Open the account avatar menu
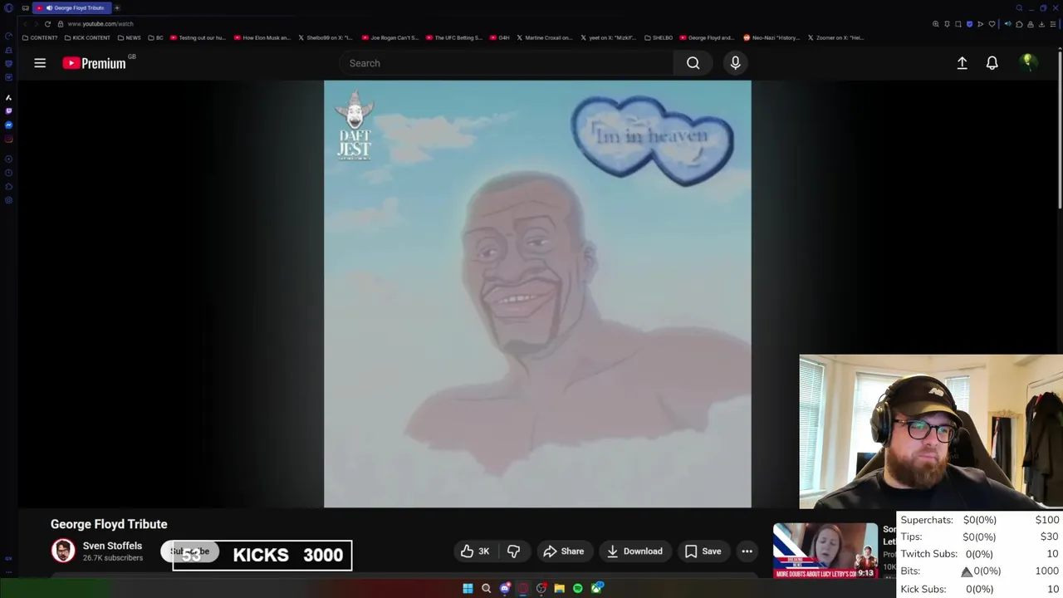The width and height of the screenshot is (1063, 598). pyautogui.click(x=1027, y=62)
